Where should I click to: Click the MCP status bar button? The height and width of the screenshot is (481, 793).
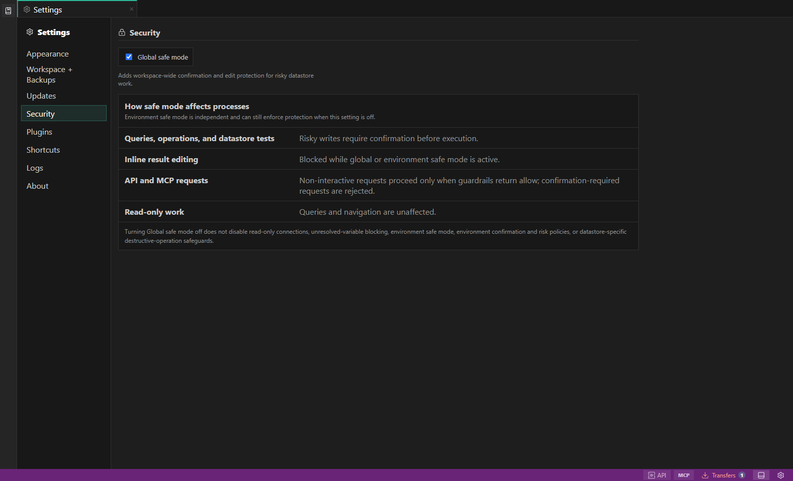684,475
